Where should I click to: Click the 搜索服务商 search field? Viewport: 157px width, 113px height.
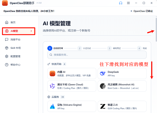click(97, 55)
